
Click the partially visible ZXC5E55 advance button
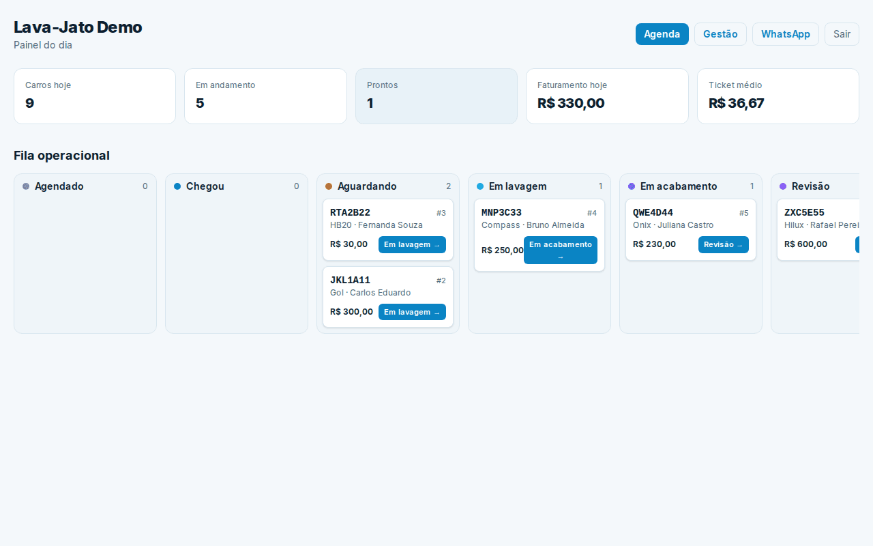[x=857, y=244]
